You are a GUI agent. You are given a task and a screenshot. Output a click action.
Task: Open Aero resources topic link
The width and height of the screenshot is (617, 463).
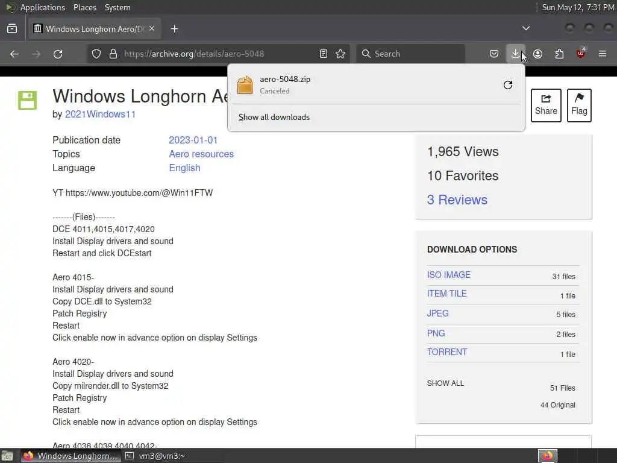point(201,154)
